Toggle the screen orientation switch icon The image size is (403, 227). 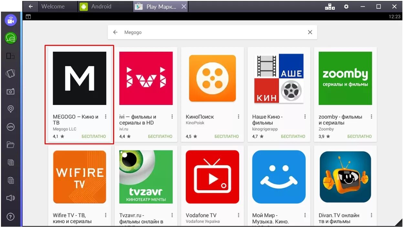(x=11, y=56)
